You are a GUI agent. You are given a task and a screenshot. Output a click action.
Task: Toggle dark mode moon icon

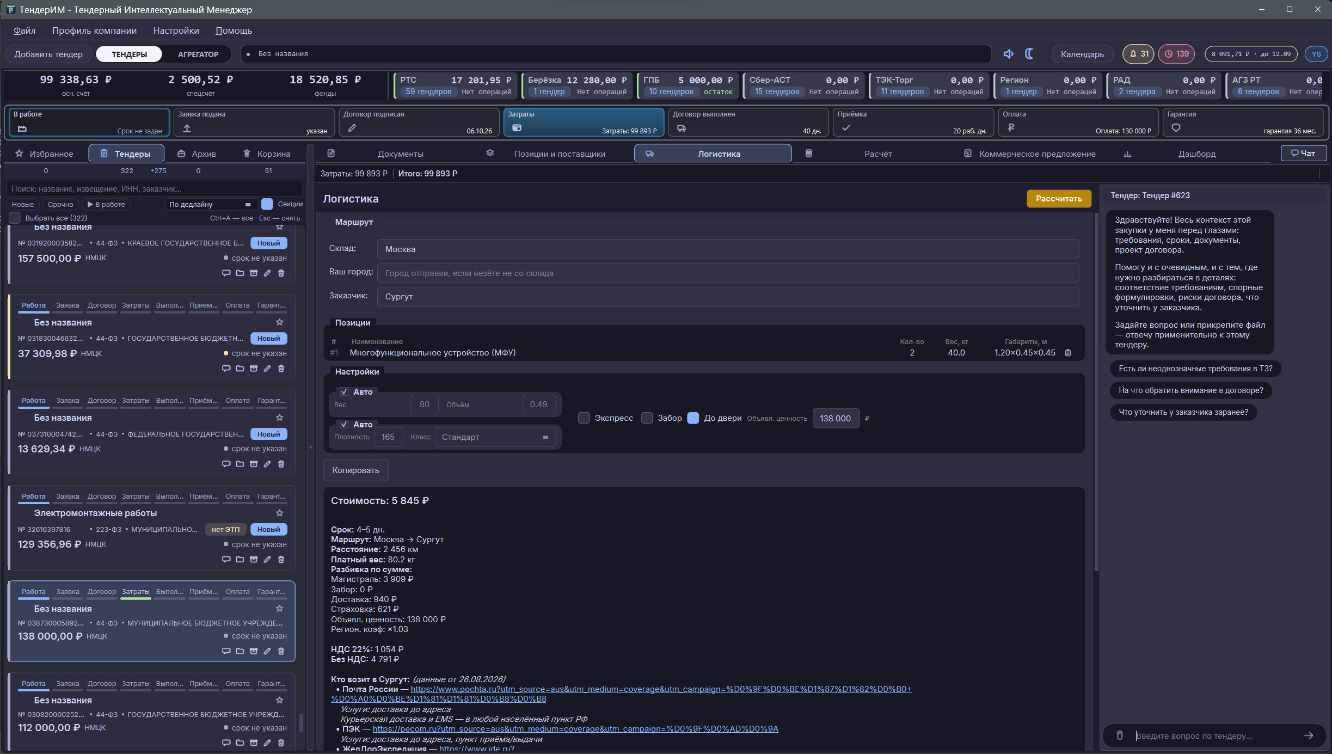coord(1029,54)
